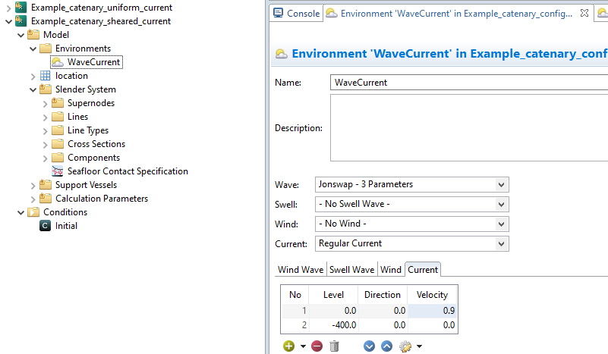Click the red remove row icon
This screenshot has height=354, width=608.
(317, 346)
